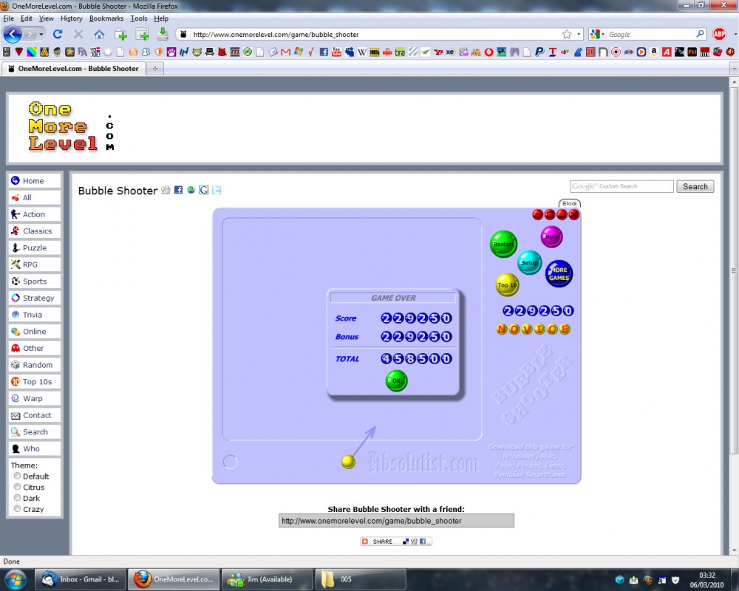Open the Top 10s sidebar link
The width and height of the screenshot is (739, 591).
click(x=35, y=382)
